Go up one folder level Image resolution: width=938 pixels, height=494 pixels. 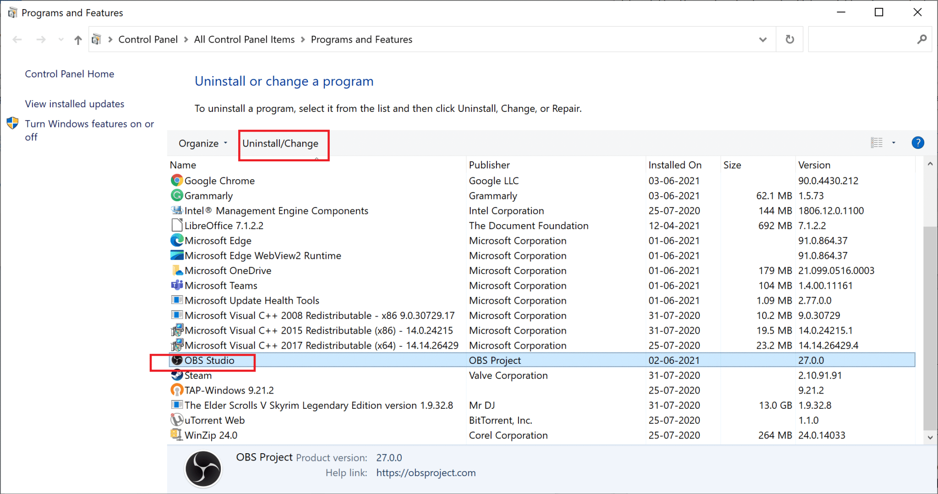pyautogui.click(x=78, y=40)
